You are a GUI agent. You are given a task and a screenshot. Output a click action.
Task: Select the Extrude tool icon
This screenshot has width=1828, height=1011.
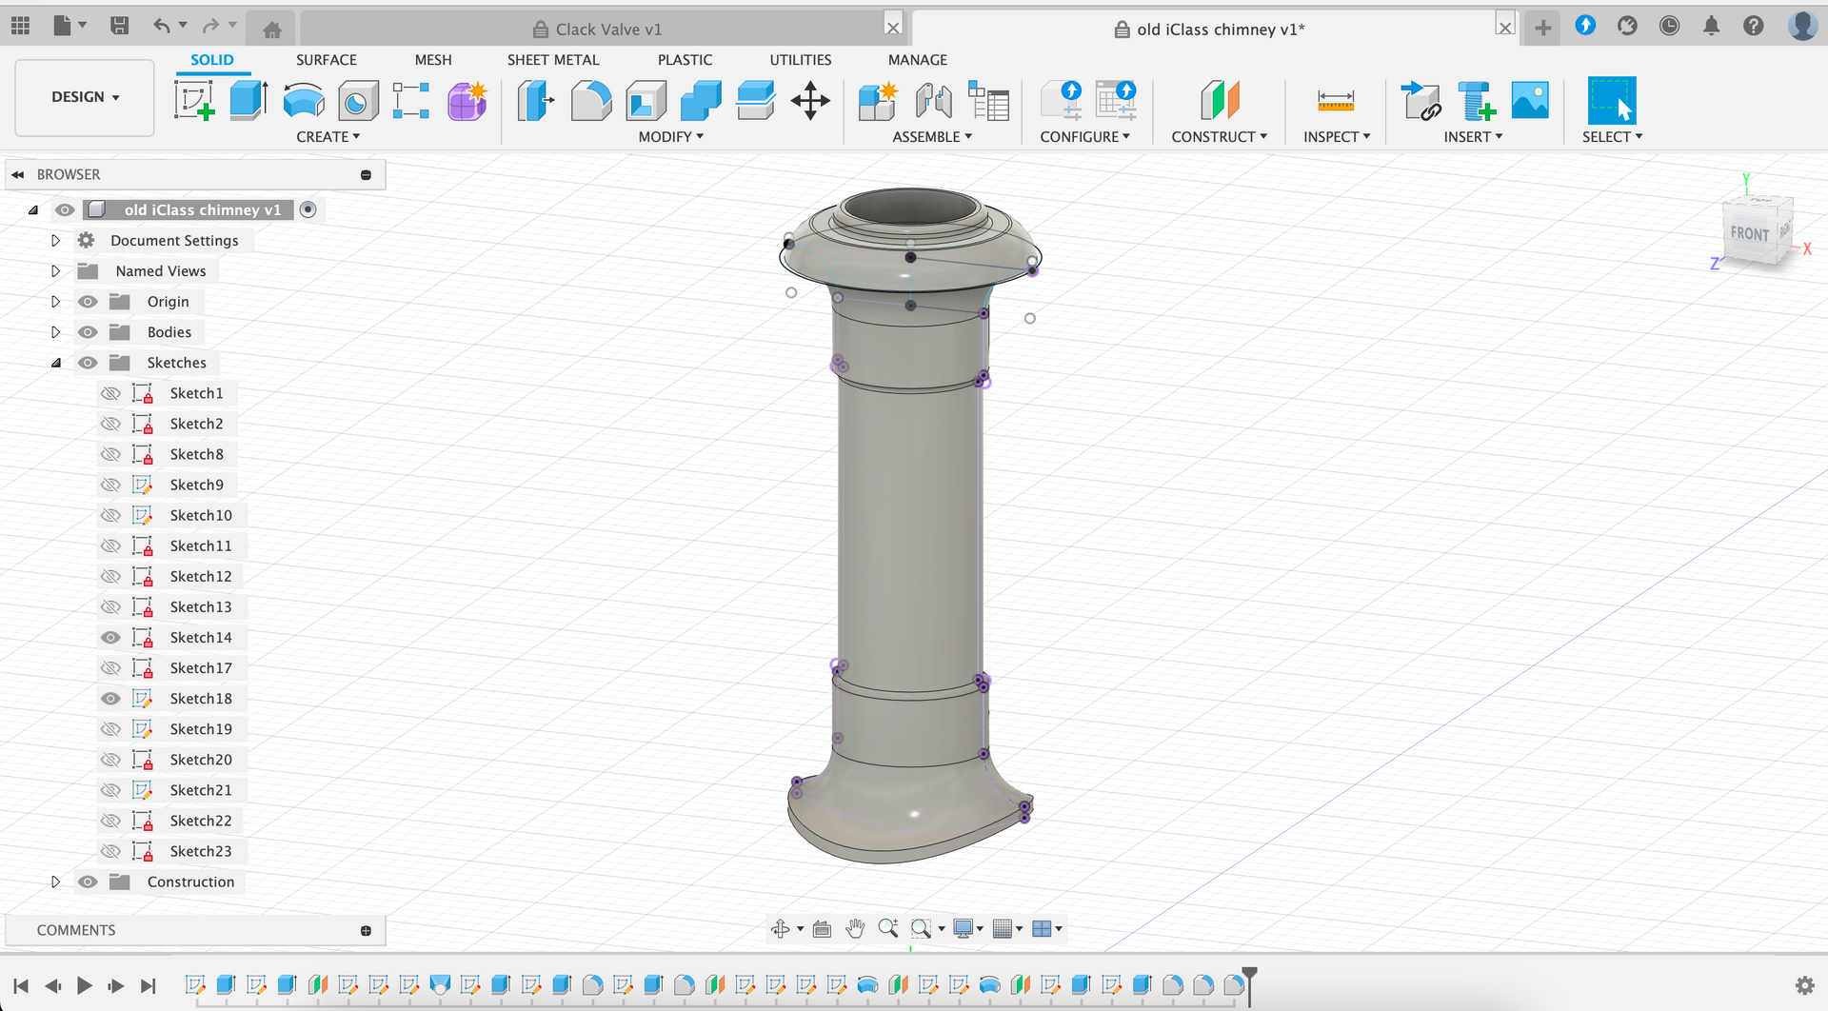[x=248, y=100]
